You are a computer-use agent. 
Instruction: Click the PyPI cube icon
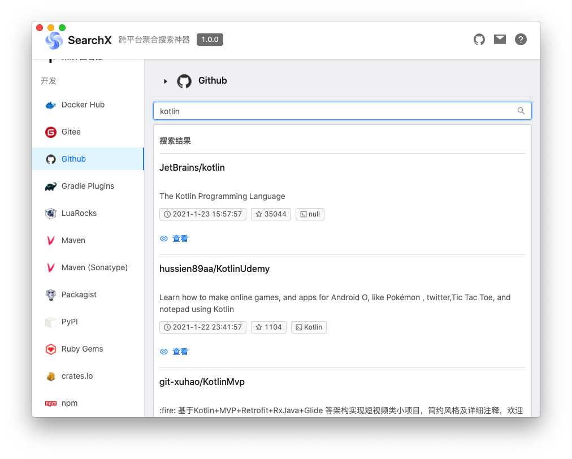click(51, 322)
